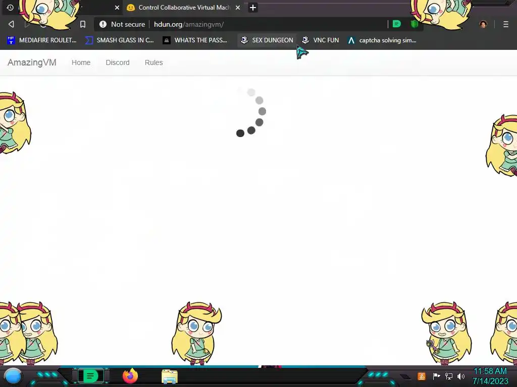Open the browser profile avatar
The image size is (517, 387).
(483, 24)
